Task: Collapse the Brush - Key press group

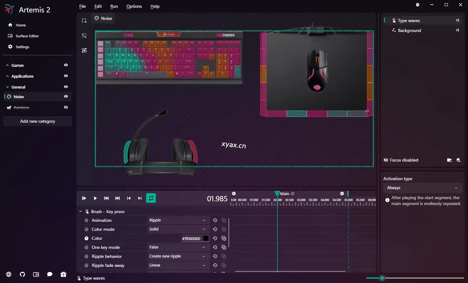Action: pos(81,212)
